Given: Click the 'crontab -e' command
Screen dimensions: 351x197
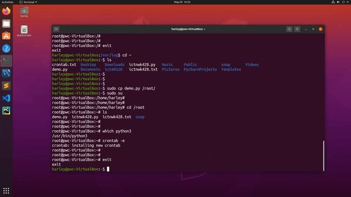Looking at the screenshot, I should point(114,141).
